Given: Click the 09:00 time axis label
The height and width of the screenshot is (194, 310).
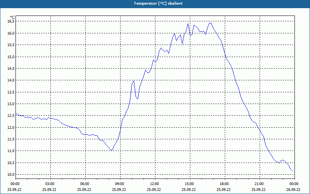Looking at the screenshot, I should point(120,184).
